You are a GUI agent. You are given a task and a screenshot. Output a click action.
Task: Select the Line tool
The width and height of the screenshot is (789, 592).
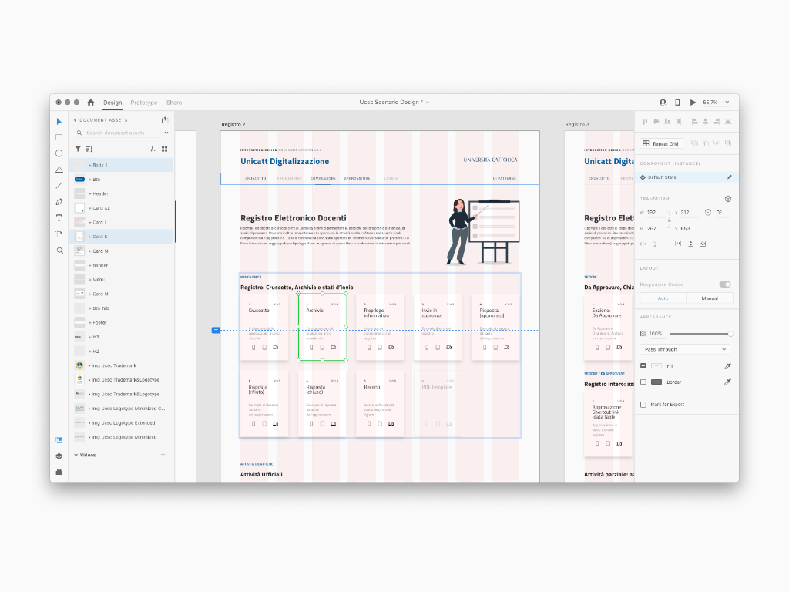(x=59, y=186)
